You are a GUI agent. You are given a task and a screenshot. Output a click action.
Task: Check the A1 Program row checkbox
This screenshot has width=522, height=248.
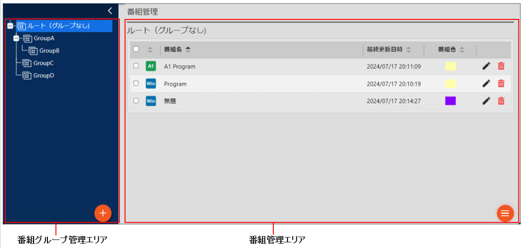136,66
